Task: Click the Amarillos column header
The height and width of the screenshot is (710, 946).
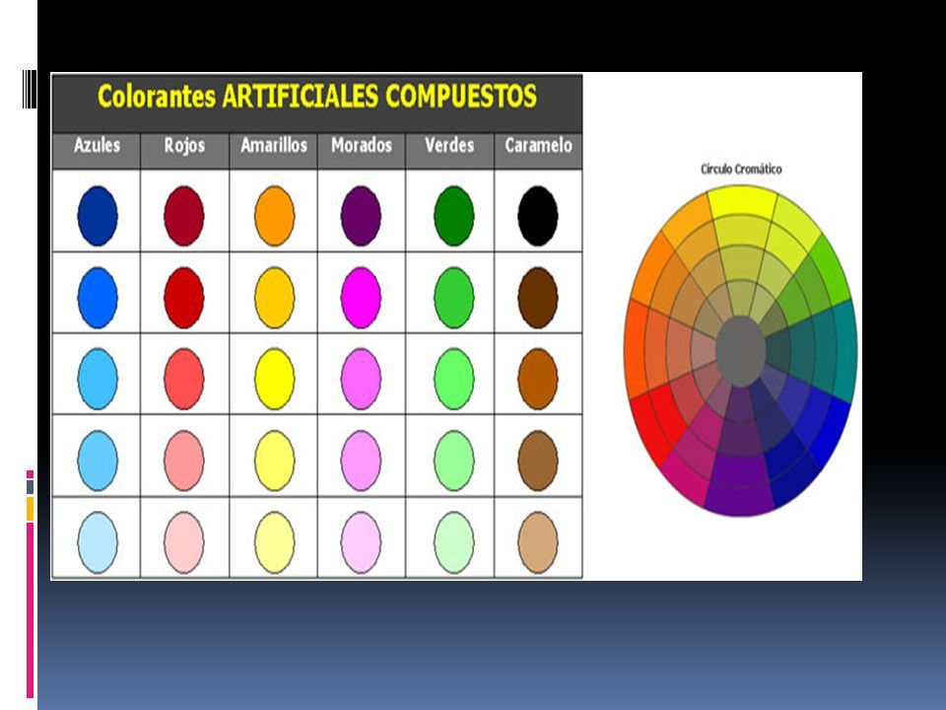Action: 274,145
